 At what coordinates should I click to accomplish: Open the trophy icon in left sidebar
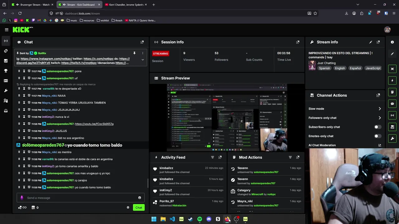click(6, 71)
